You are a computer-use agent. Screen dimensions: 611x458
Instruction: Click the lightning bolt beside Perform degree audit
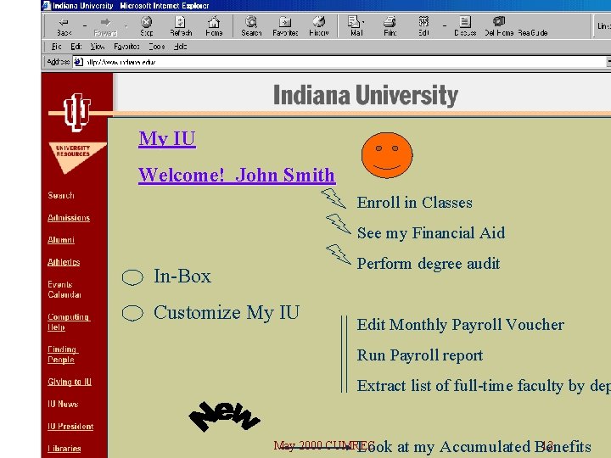click(x=339, y=254)
